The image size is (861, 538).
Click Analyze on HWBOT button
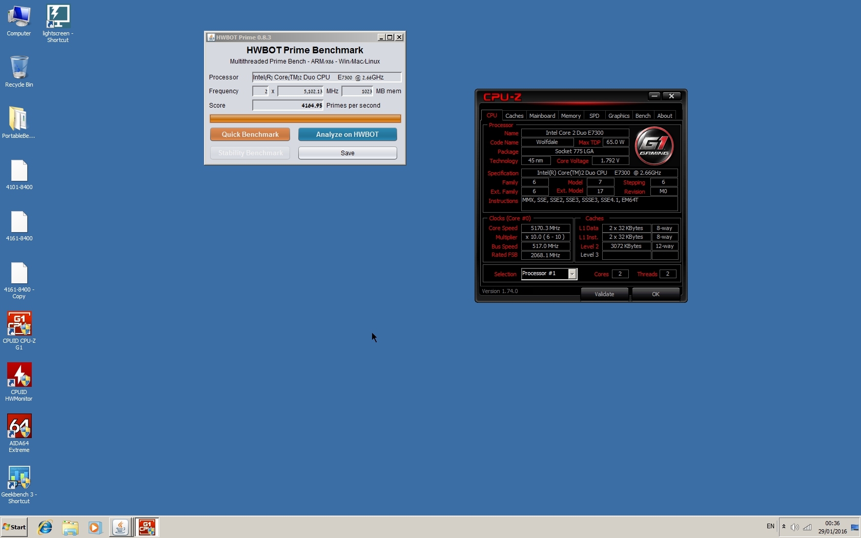click(x=347, y=134)
